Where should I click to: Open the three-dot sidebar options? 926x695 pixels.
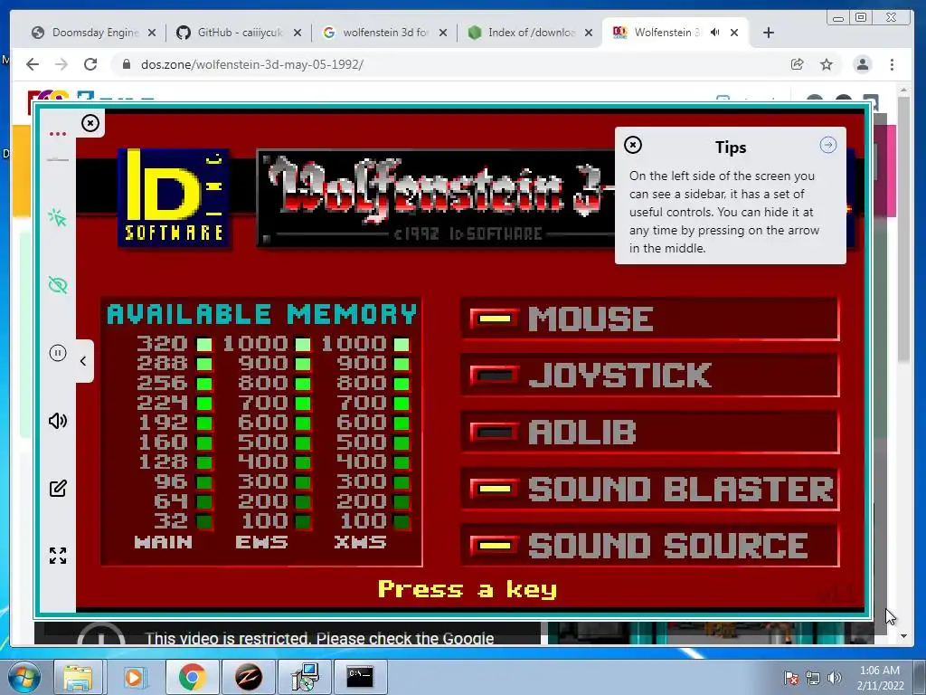58,134
